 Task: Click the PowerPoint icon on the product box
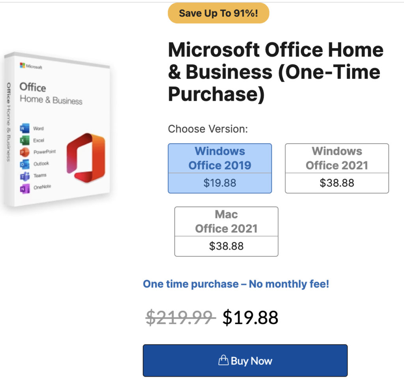point(24,152)
